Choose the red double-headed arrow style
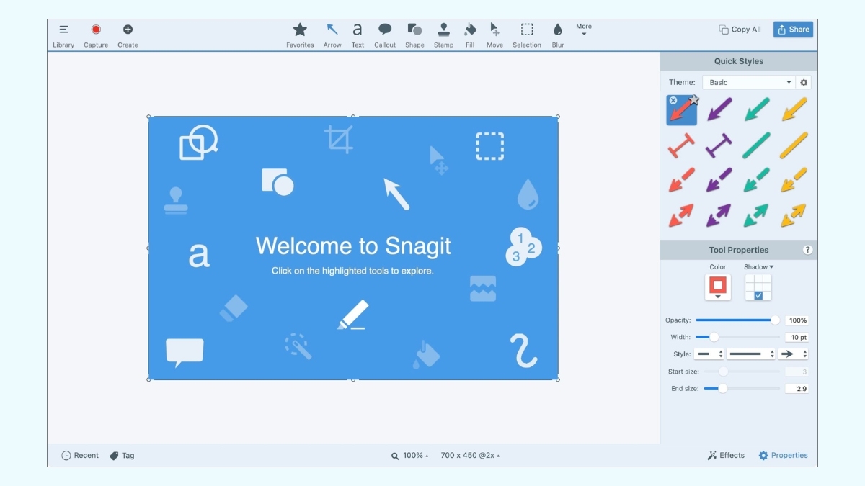 [x=681, y=215]
